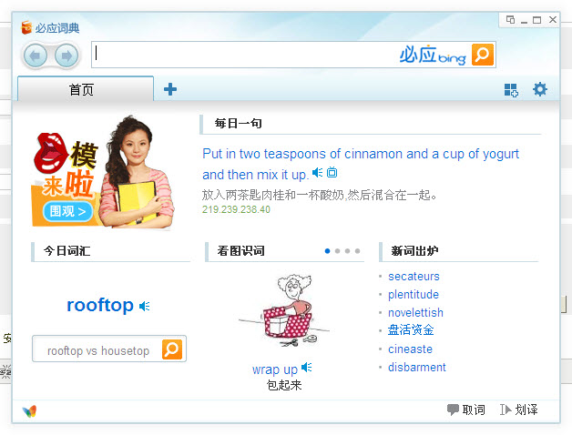Play pronunciation of rooftop
Viewport: 572px width, 435px height.
(145, 306)
